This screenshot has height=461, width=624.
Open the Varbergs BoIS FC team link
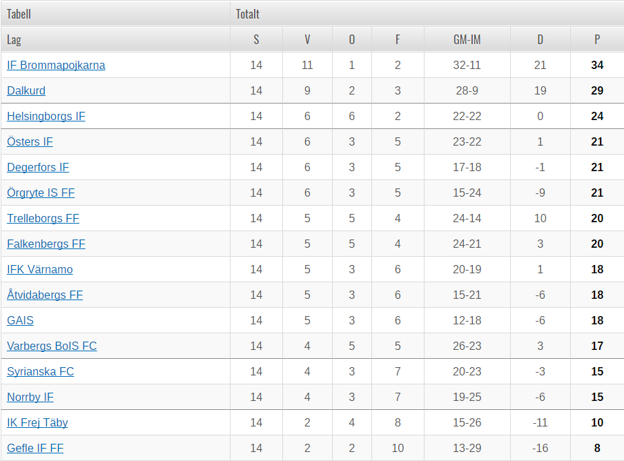click(x=52, y=346)
